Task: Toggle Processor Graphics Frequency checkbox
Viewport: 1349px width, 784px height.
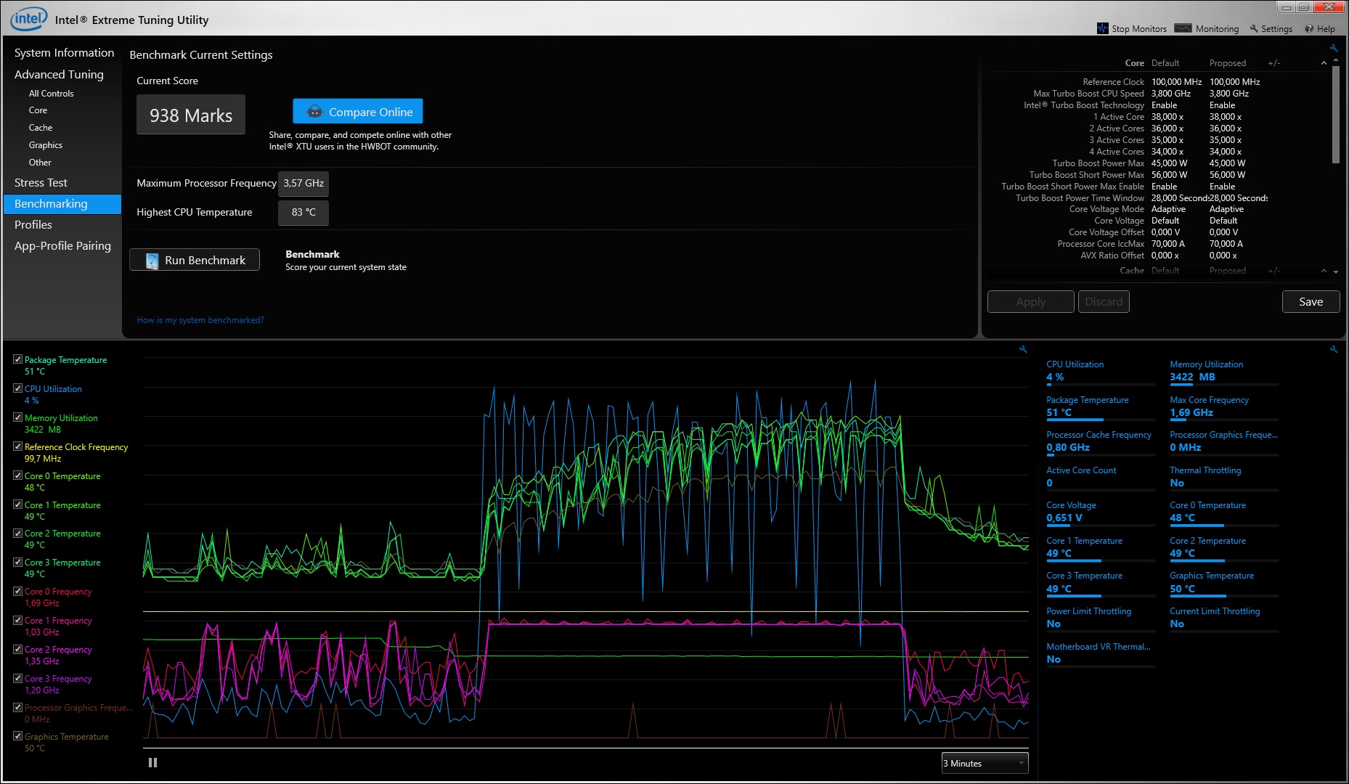Action: [x=18, y=707]
